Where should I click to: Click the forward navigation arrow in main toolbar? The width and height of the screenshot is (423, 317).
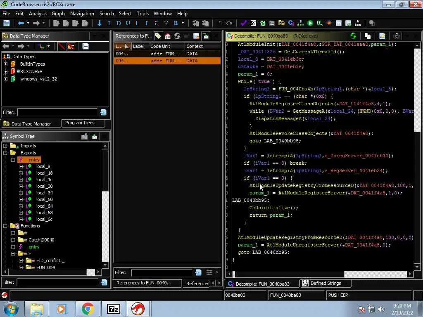(x=36, y=23)
